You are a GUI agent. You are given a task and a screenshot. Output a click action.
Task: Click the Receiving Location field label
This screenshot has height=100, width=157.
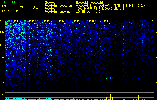[x=58, y=6]
